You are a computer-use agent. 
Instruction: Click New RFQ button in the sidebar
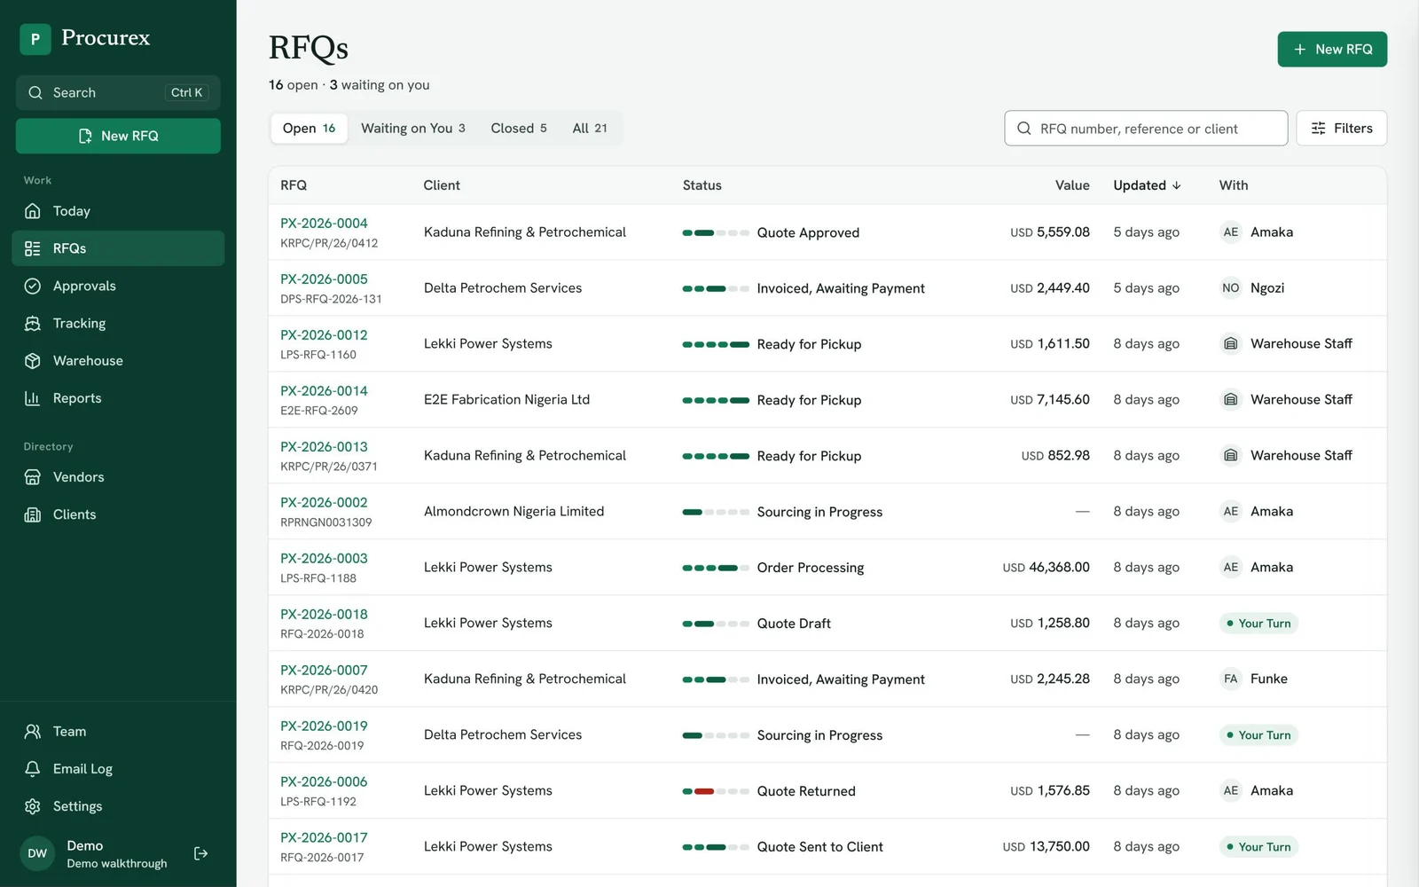click(118, 136)
